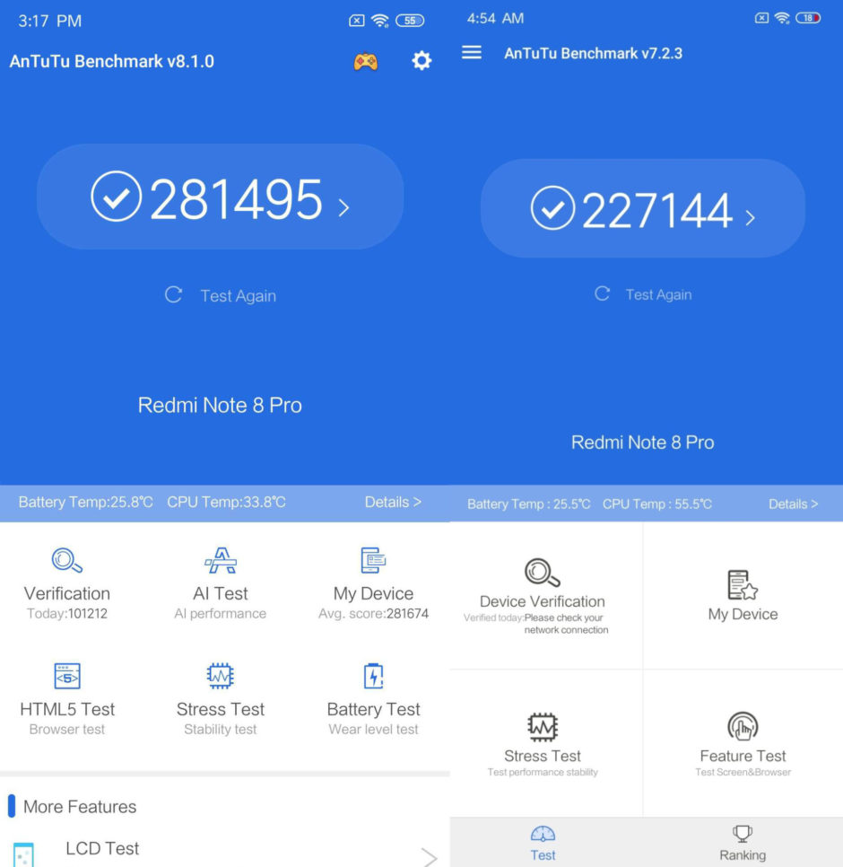Tap Test Again text in v8.1.0
843x867 pixels.
tap(238, 296)
